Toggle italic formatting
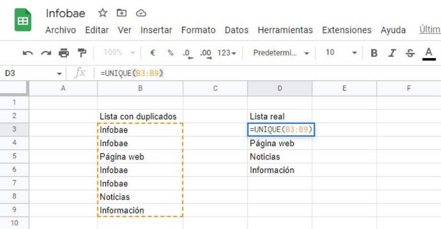The image size is (441, 229). click(x=392, y=53)
